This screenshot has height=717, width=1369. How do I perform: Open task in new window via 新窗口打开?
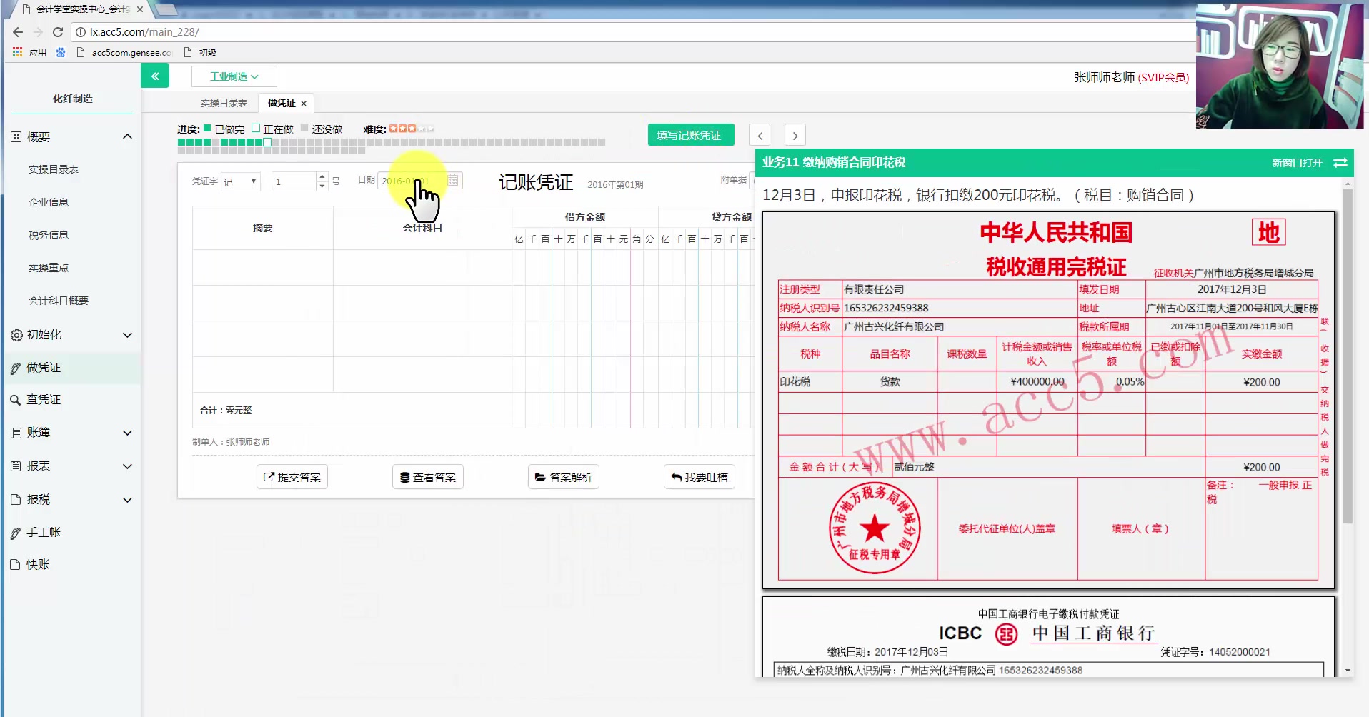coord(1295,162)
